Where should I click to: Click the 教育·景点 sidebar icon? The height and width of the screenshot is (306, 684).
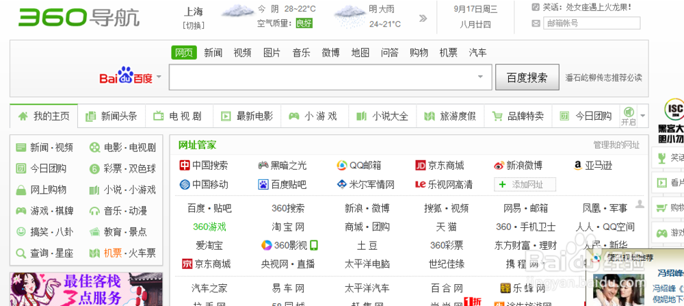click(94, 232)
